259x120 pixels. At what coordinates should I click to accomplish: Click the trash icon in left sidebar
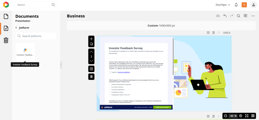pos(6,40)
